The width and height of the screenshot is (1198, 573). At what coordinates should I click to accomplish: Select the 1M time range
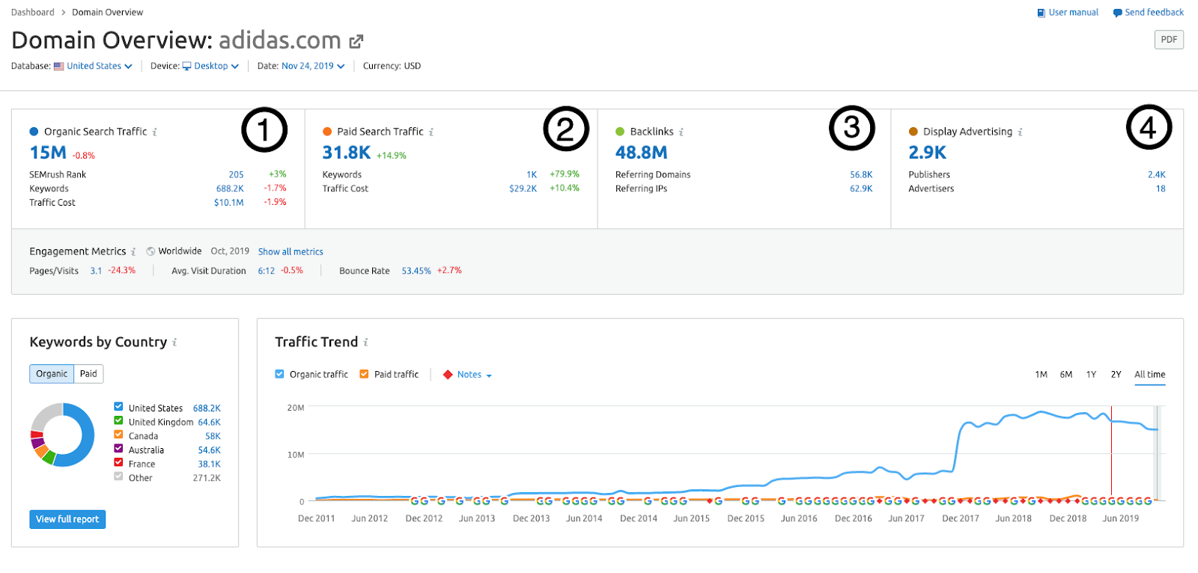[x=1041, y=375]
